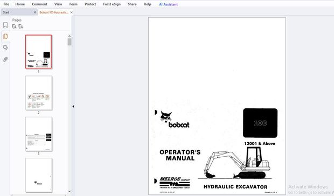Click the Melroe Company logo on page
Viewport: 334px width, 196px height.
[175, 183]
